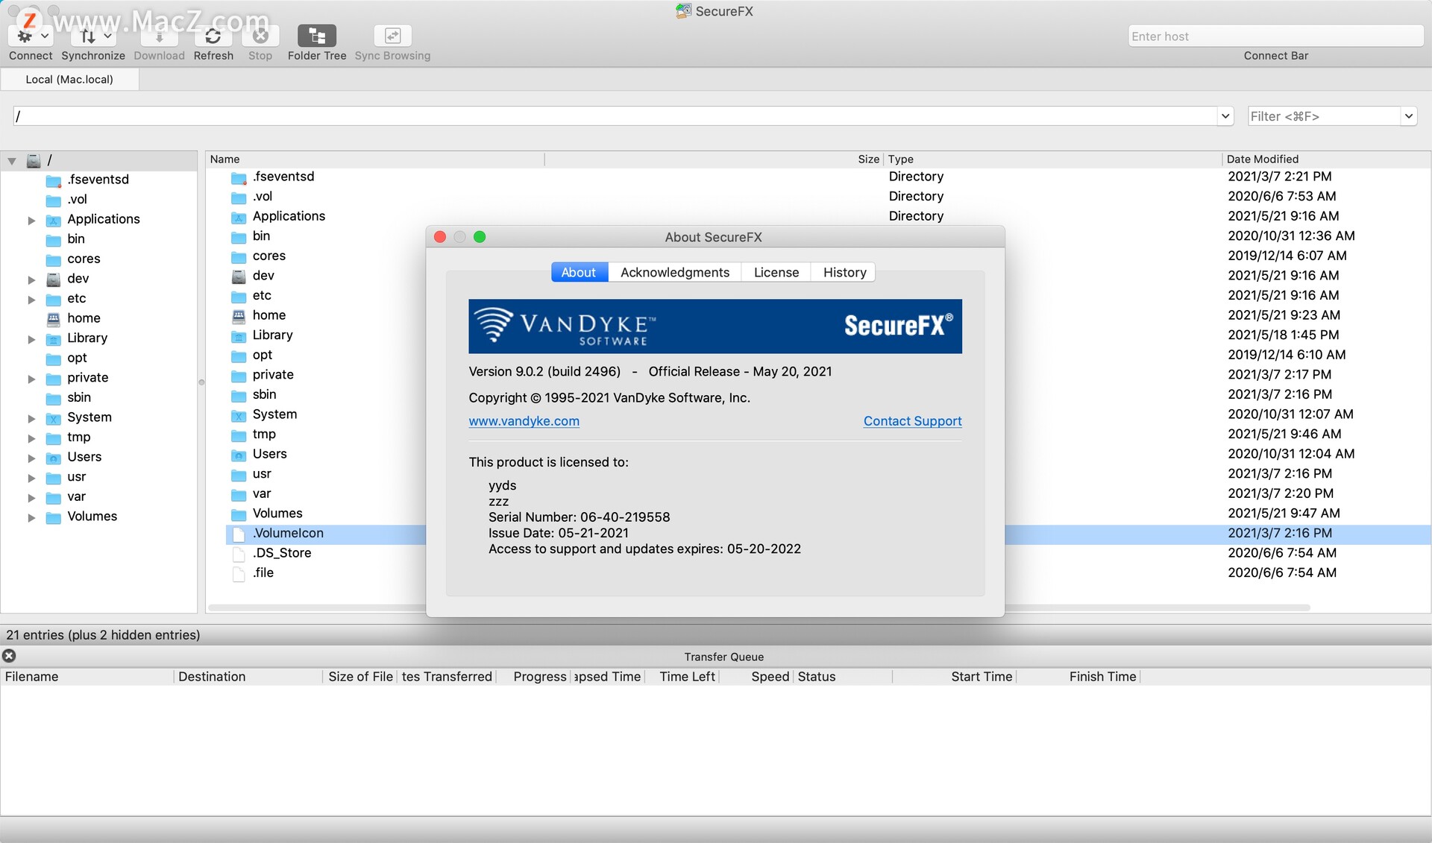Click the System folder icon in tree
1432x843 pixels.
54,418
